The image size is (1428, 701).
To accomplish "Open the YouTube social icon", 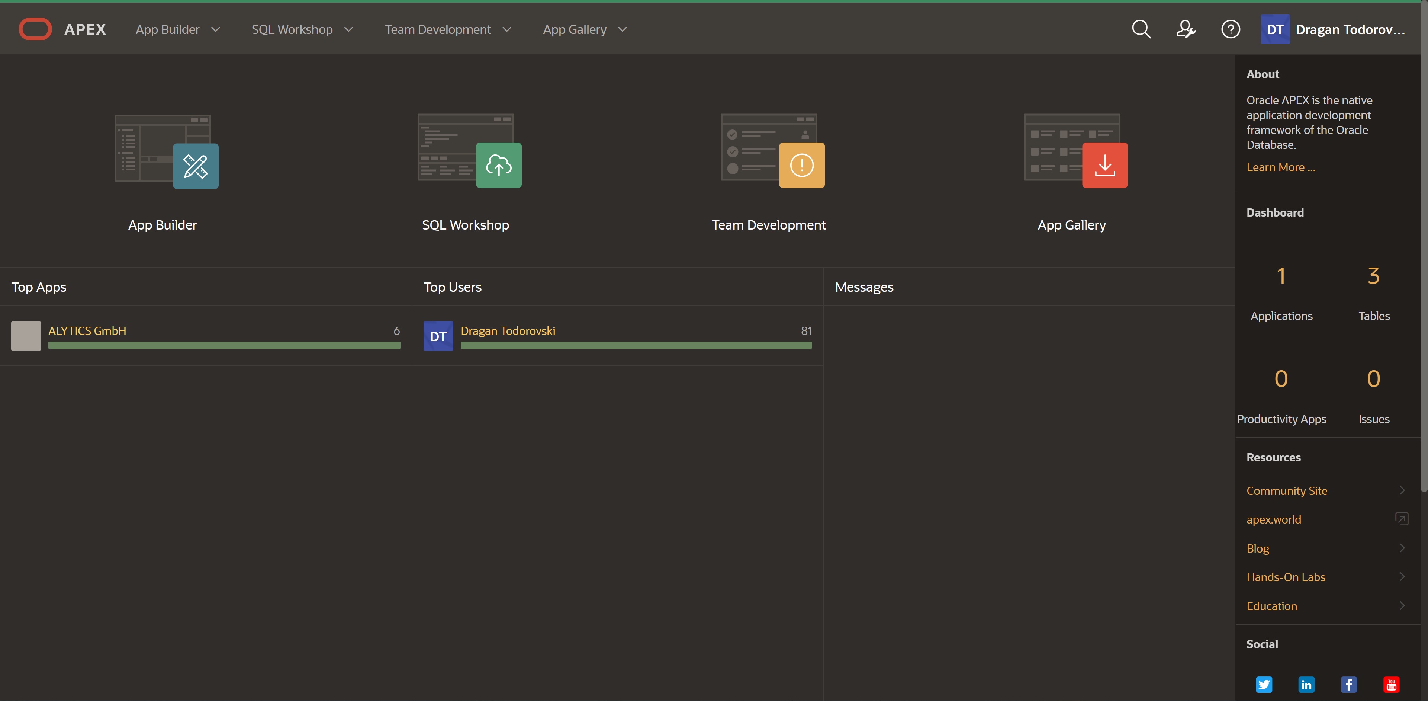I will click(x=1392, y=684).
